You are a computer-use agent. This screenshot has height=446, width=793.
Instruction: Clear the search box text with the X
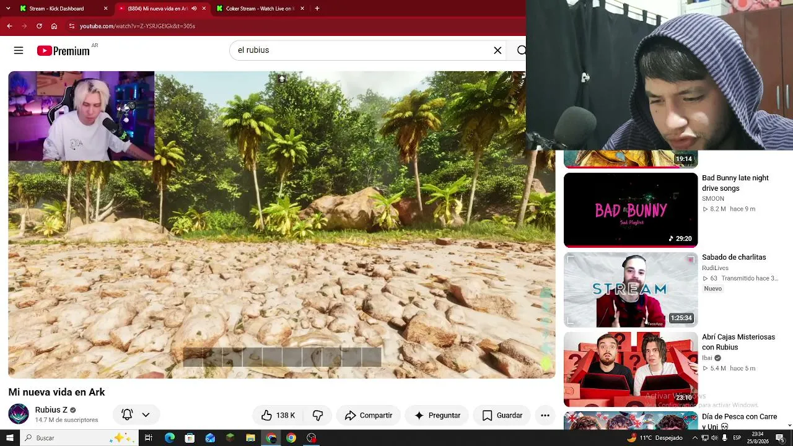(497, 50)
